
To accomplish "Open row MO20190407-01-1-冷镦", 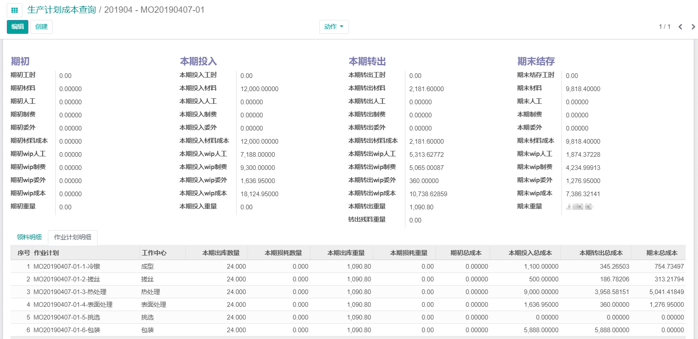I will click(67, 267).
